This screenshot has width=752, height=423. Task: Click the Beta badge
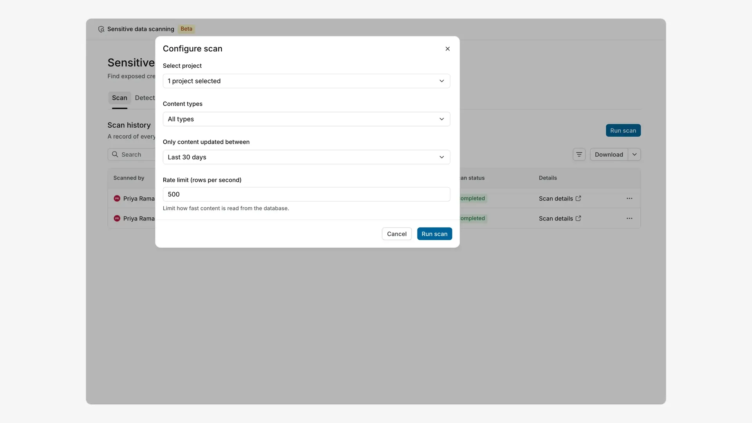(x=186, y=29)
